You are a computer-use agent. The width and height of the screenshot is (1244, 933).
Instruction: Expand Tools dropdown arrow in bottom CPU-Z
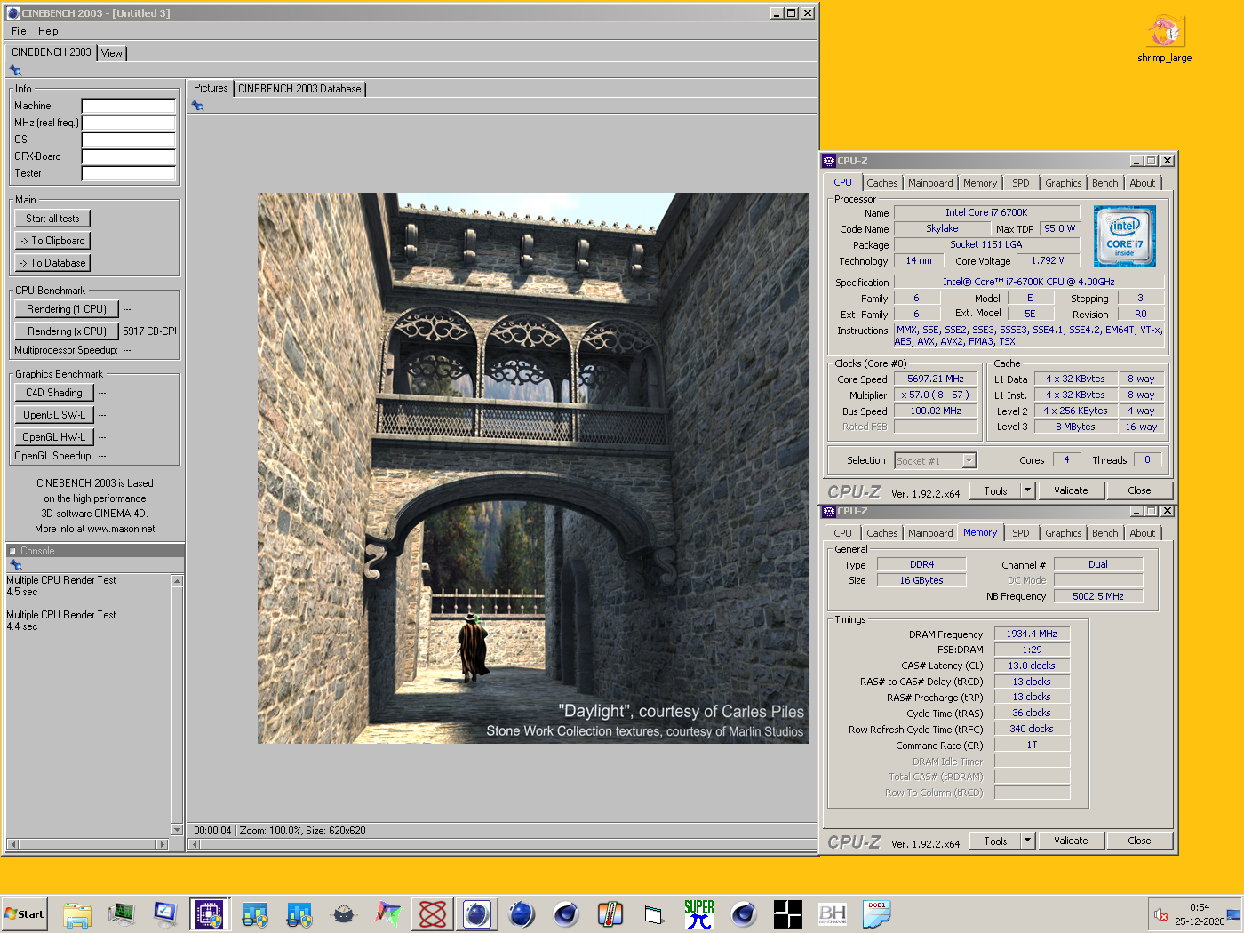pos(1028,841)
